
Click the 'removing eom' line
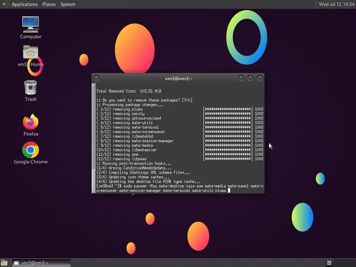(118, 154)
